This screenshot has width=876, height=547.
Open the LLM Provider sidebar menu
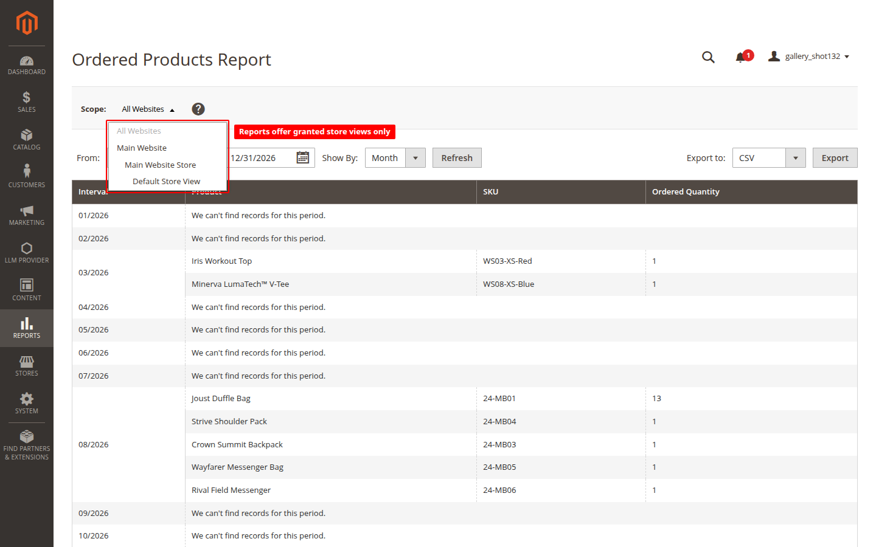27,253
